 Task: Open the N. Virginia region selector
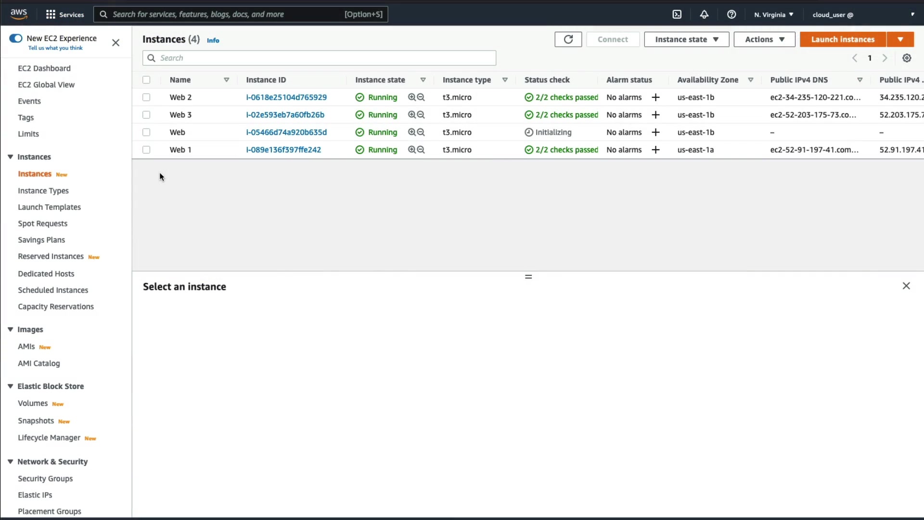773,14
